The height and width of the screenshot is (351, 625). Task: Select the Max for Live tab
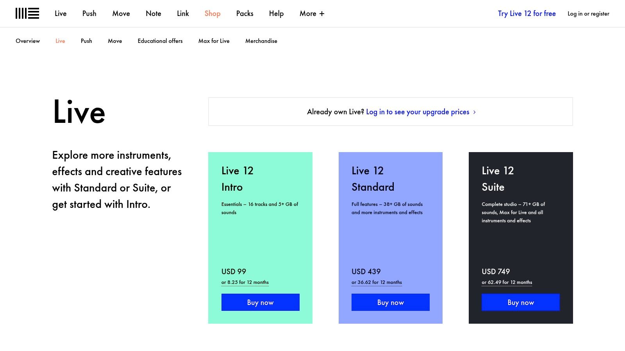[214, 41]
